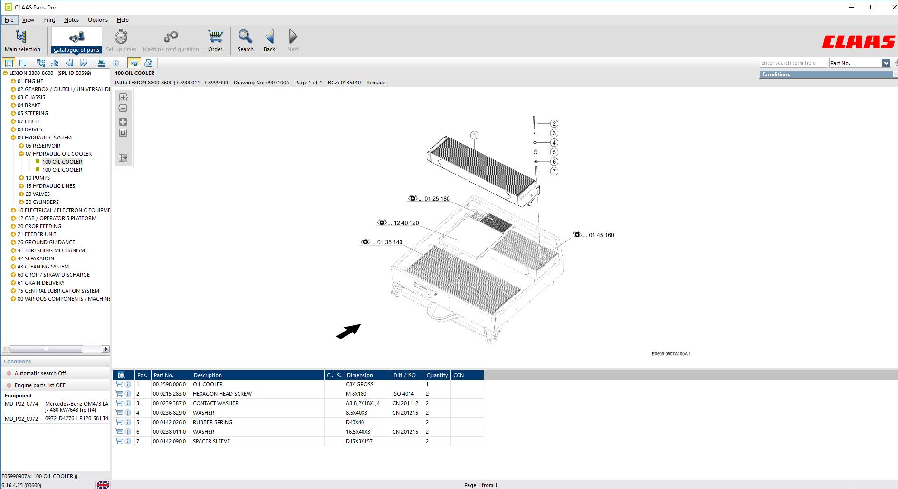Click the parts table search icon in the header

tap(122, 375)
